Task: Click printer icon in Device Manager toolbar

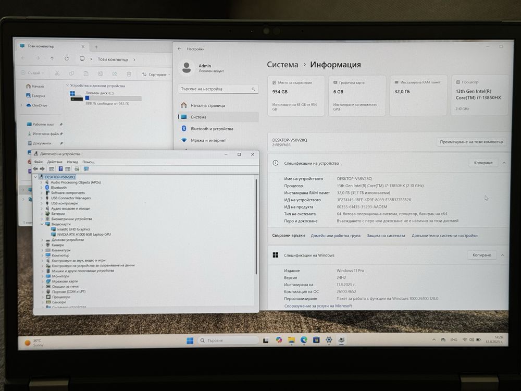Action: coord(77,169)
